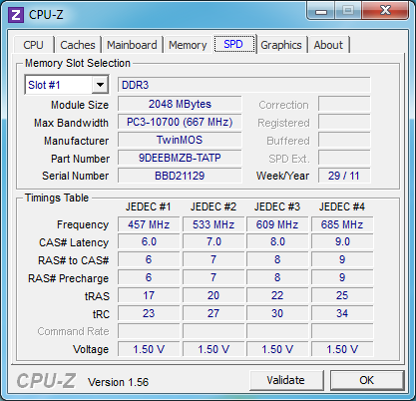416x401 pixels.
Task: Click the Week/Year field 29 / 11
Action: click(344, 176)
